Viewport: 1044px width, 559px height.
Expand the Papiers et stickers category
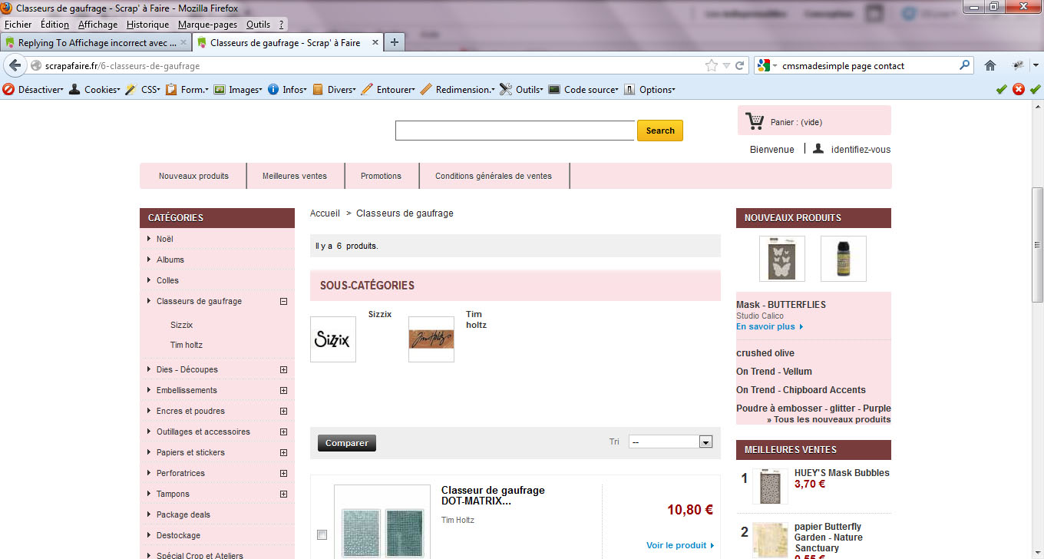[283, 453]
